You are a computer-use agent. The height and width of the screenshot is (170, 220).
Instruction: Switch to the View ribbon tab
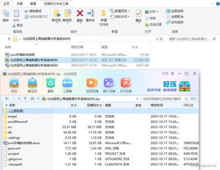[33, 4]
